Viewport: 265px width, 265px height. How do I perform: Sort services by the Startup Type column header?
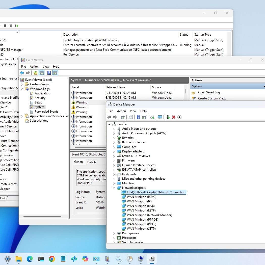(x=210, y=35)
